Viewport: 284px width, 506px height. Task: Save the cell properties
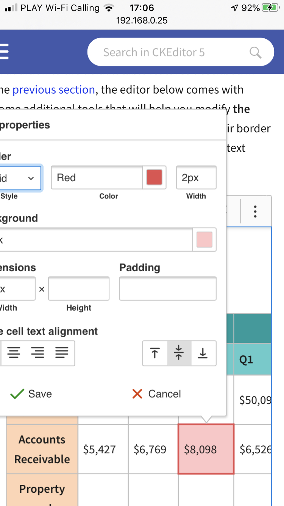coord(31,394)
